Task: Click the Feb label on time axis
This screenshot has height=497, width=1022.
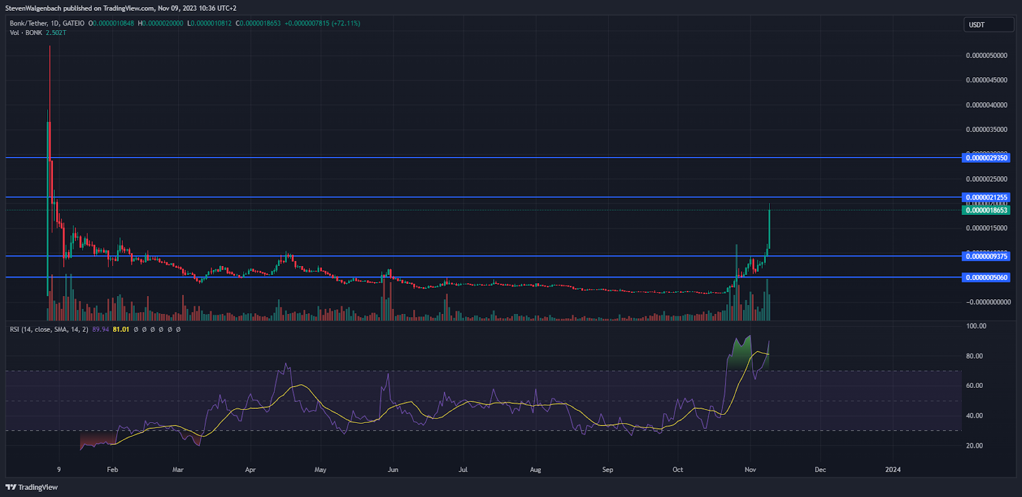Action: coord(112,470)
